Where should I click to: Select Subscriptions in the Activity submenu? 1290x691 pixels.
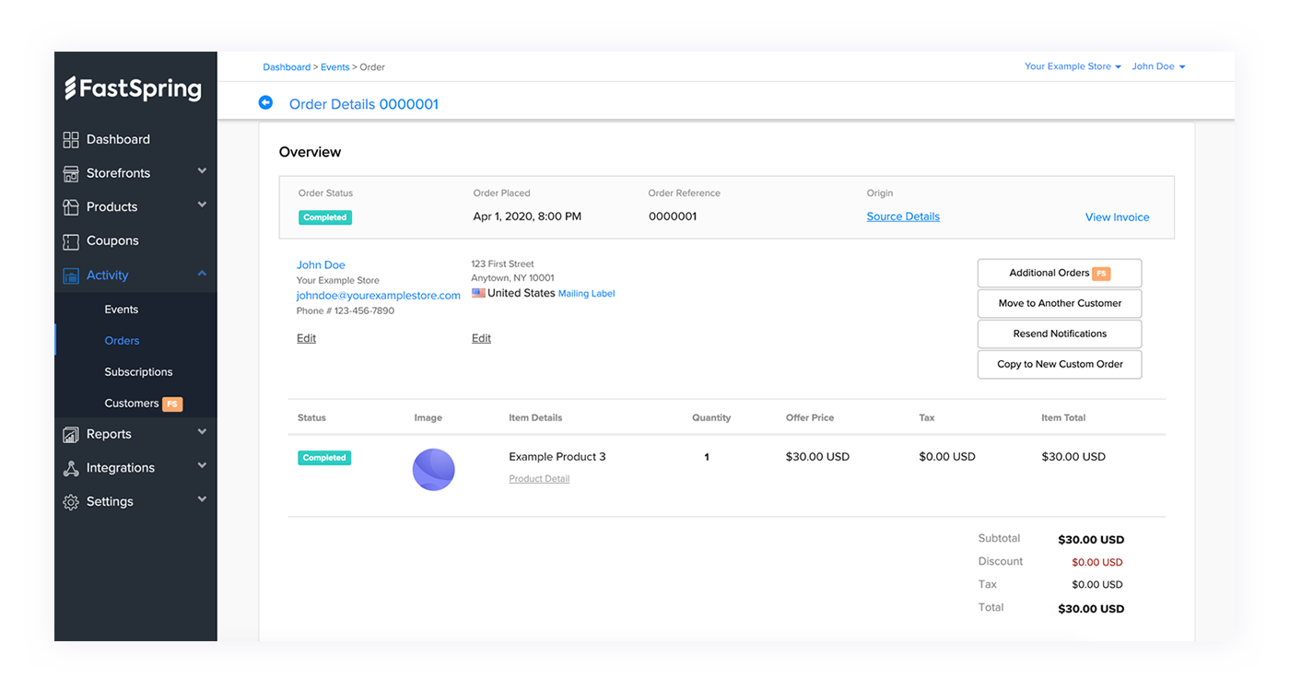pyautogui.click(x=138, y=372)
